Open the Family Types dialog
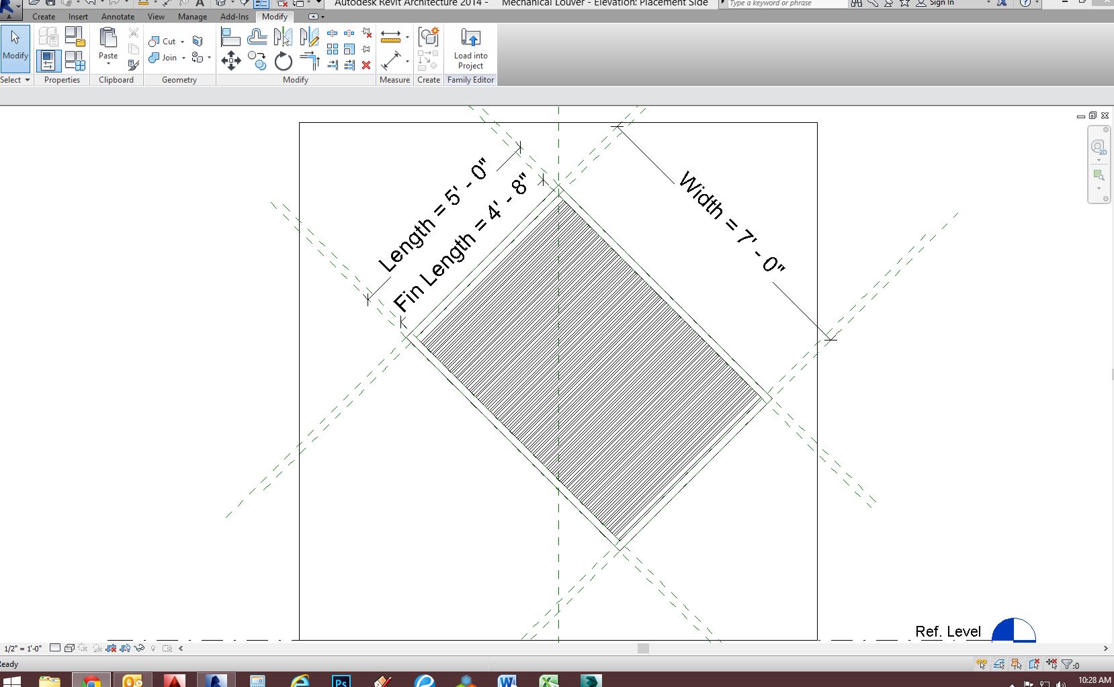This screenshot has height=687, width=1114. (x=75, y=62)
